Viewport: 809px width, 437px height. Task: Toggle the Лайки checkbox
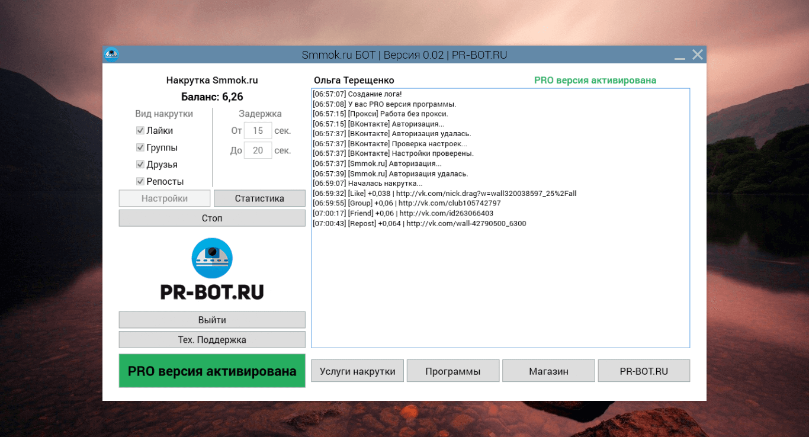[x=140, y=130]
